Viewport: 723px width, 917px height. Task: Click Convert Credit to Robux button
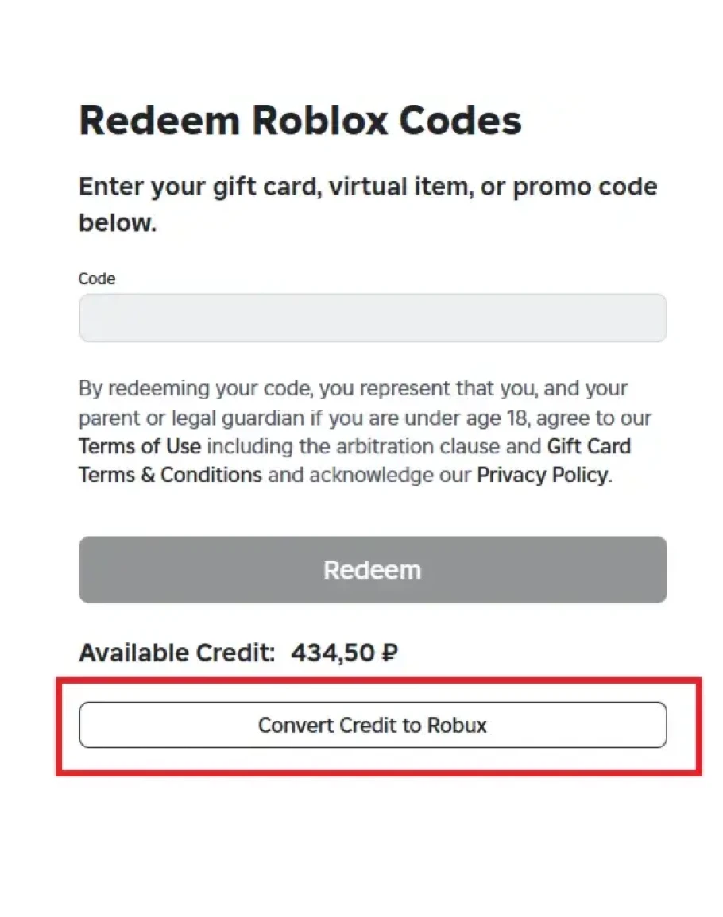[372, 725]
